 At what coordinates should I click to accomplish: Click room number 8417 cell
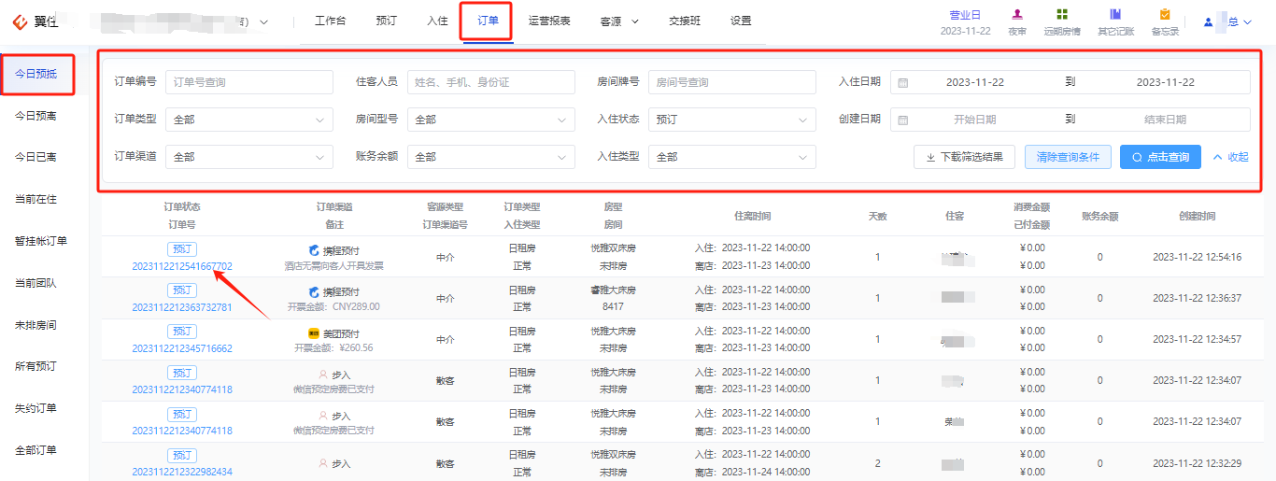tap(613, 306)
